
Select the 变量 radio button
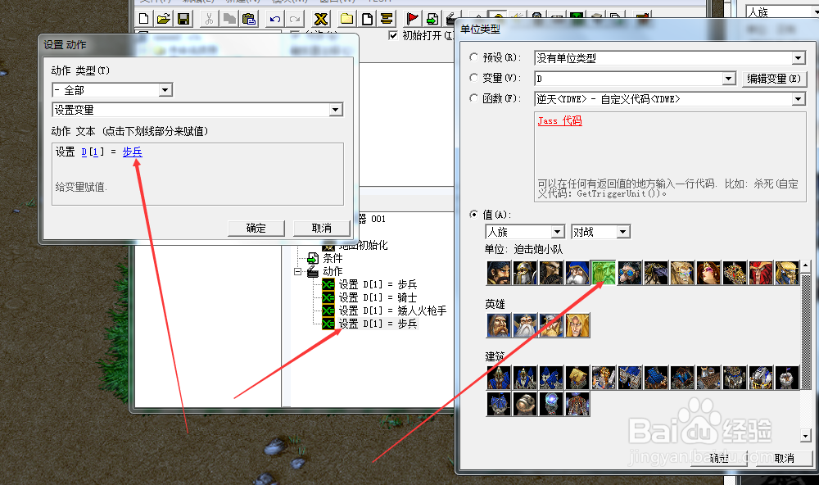(473, 77)
